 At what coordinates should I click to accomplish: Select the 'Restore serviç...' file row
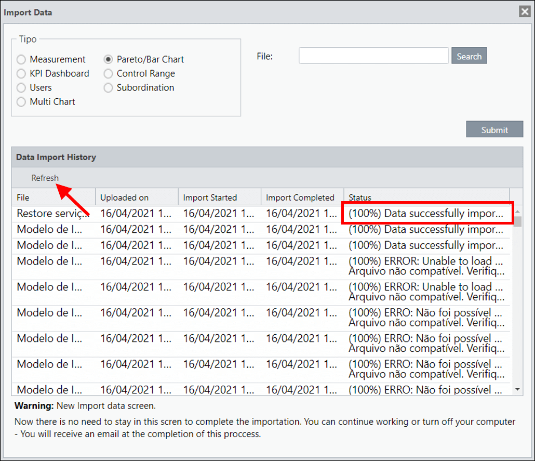coord(261,214)
